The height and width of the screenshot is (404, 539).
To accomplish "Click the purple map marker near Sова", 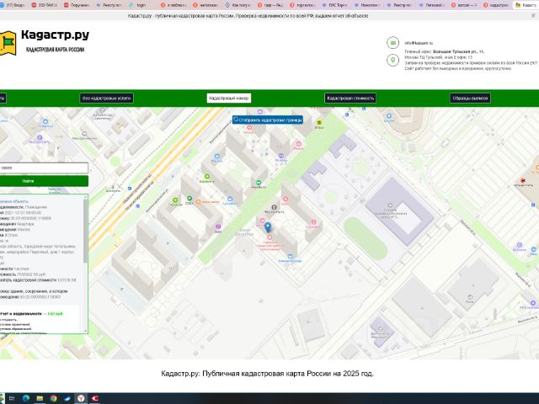I will point(218,226).
